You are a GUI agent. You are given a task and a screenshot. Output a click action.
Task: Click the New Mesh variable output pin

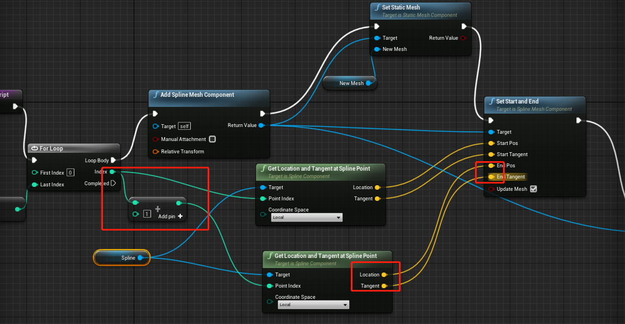point(369,82)
